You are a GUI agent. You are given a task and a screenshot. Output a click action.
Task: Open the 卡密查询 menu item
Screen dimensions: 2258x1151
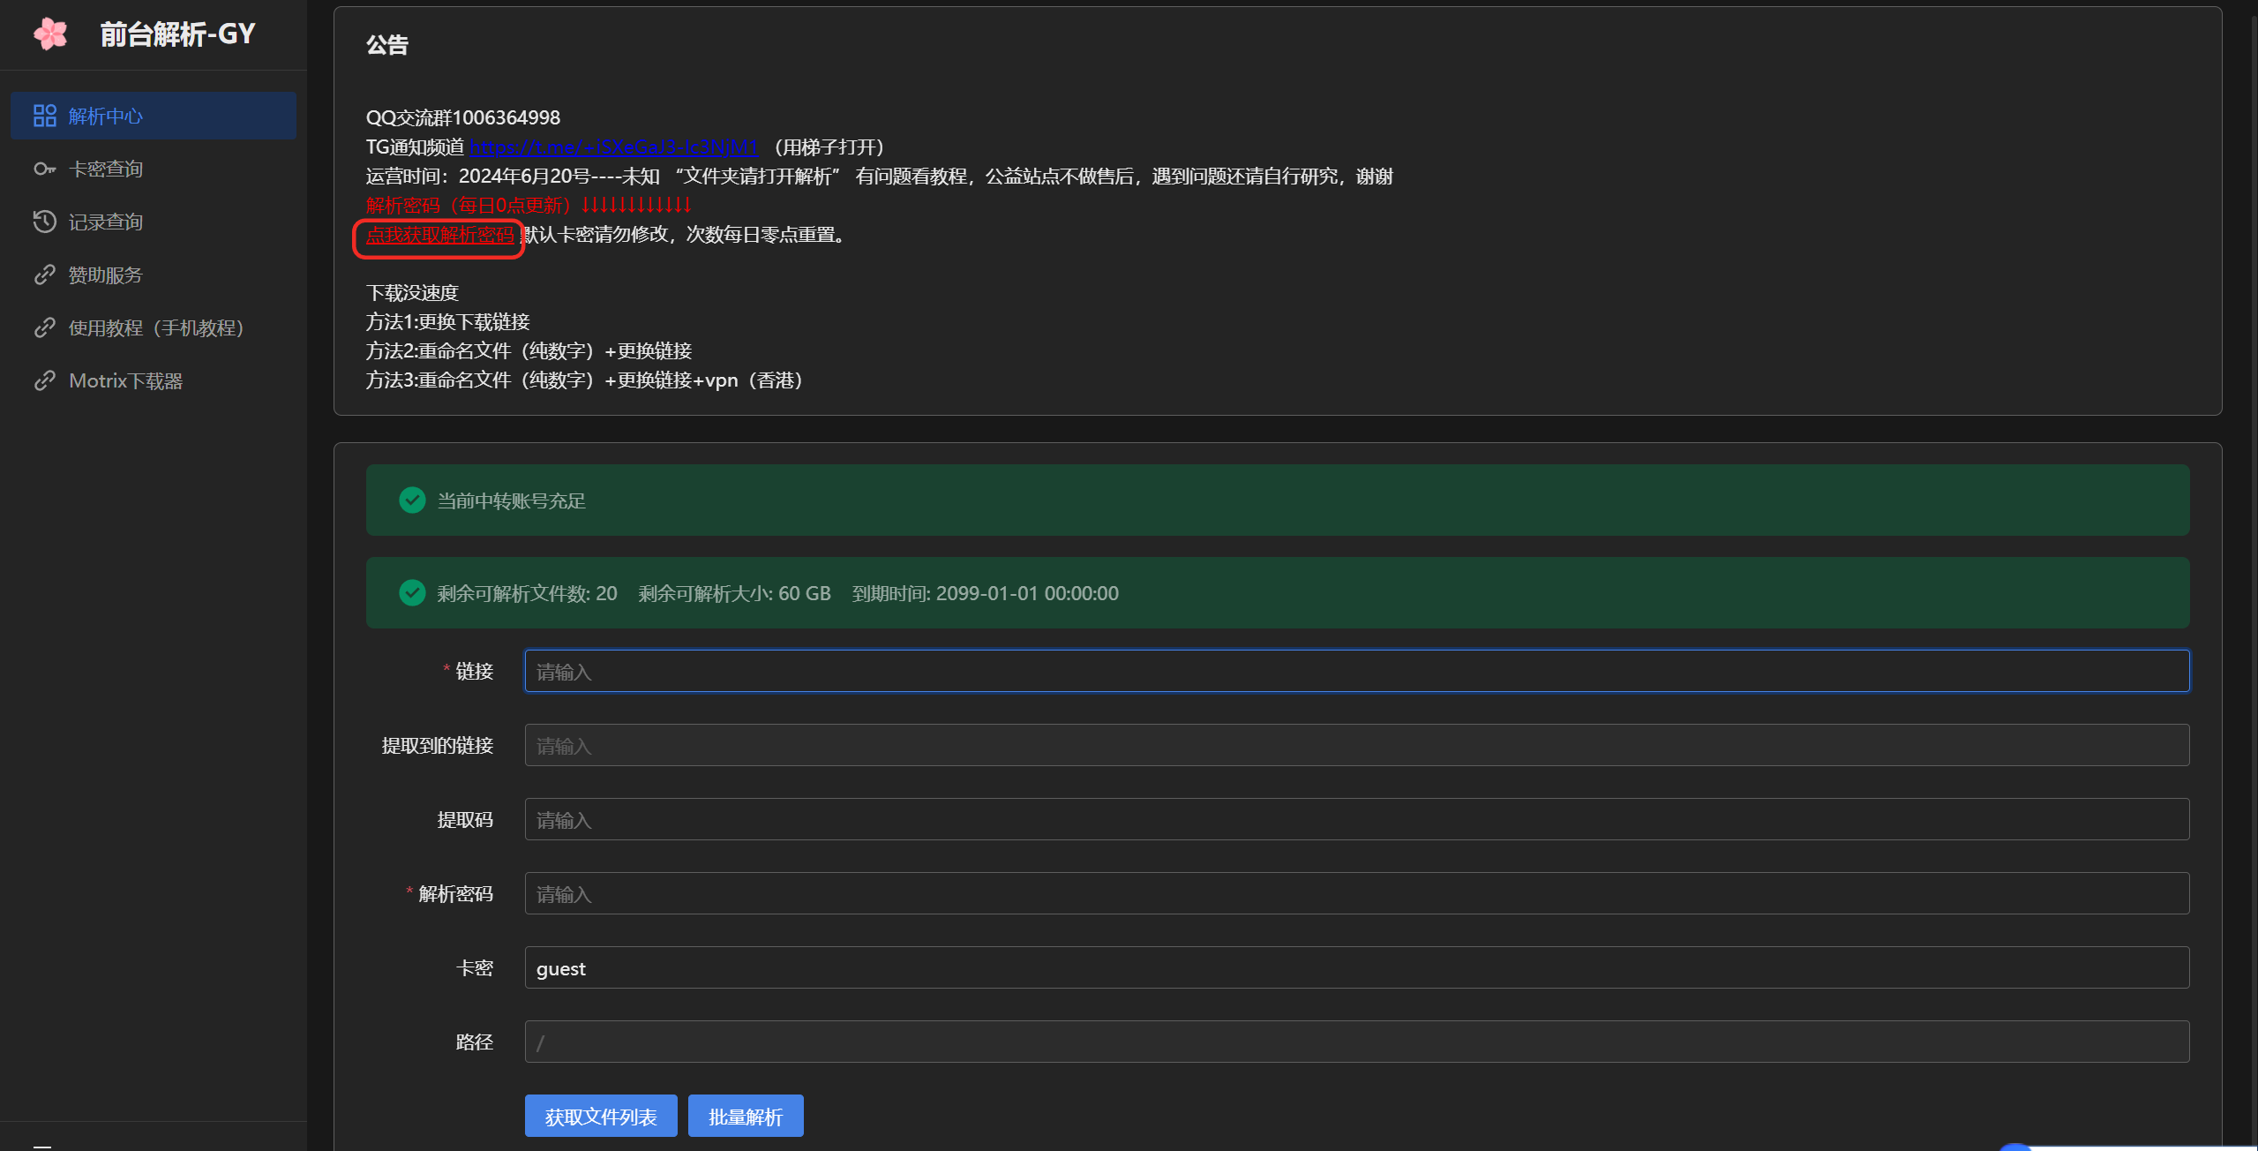pyautogui.click(x=106, y=169)
